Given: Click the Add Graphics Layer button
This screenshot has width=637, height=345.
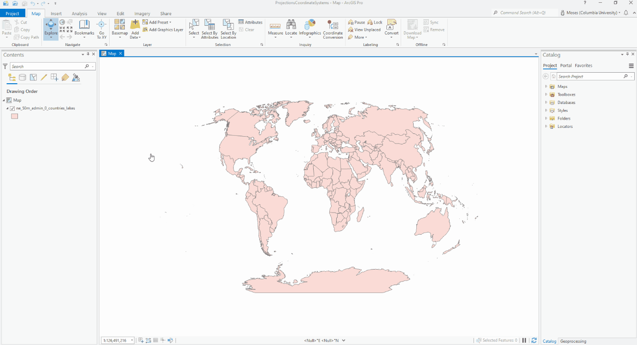Looking at the screenshot, I should tap(163, 29).
